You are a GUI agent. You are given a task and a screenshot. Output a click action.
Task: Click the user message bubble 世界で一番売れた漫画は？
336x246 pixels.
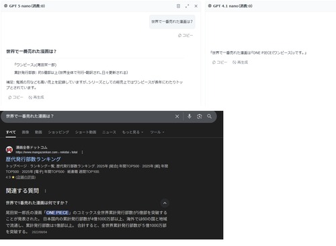coord(172,22)
